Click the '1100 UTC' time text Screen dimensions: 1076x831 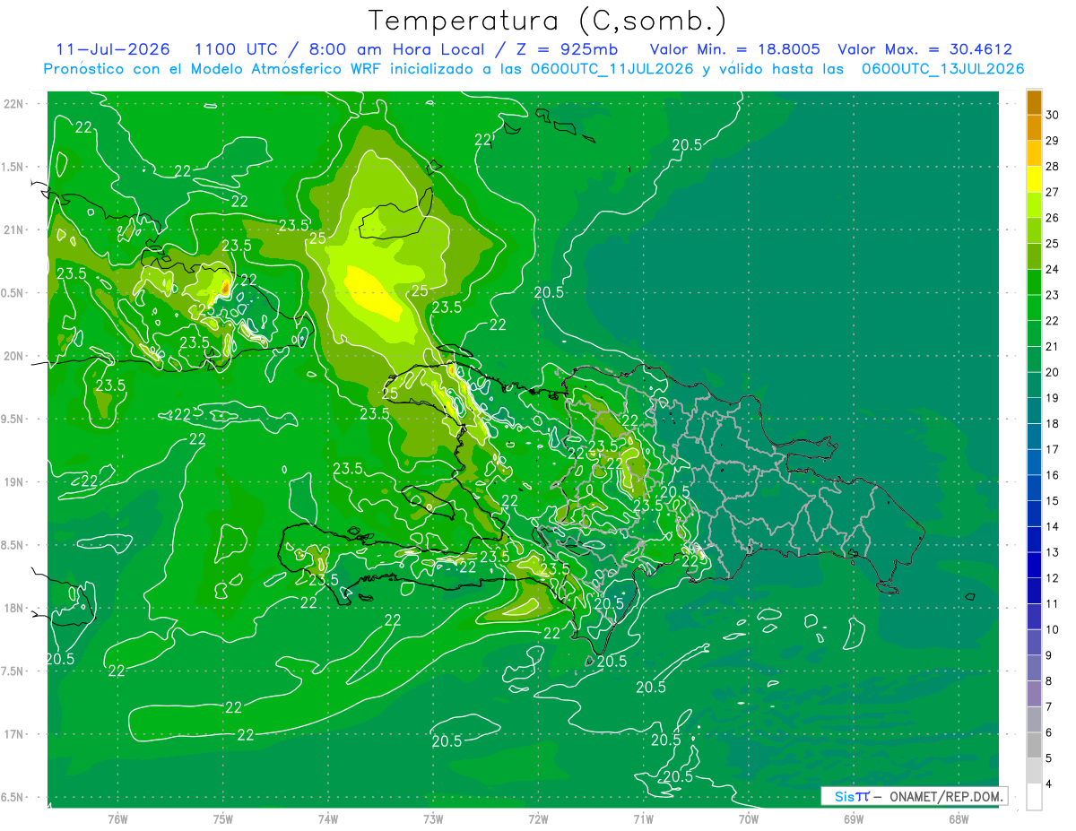point(238,49)
